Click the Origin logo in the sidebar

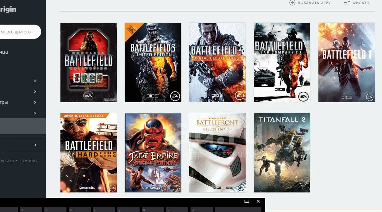click(8, 9)
